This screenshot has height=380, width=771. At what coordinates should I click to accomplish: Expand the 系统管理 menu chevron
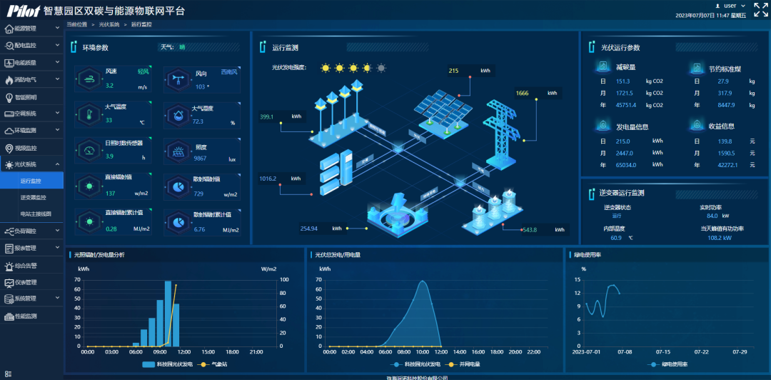click(57, 299)
